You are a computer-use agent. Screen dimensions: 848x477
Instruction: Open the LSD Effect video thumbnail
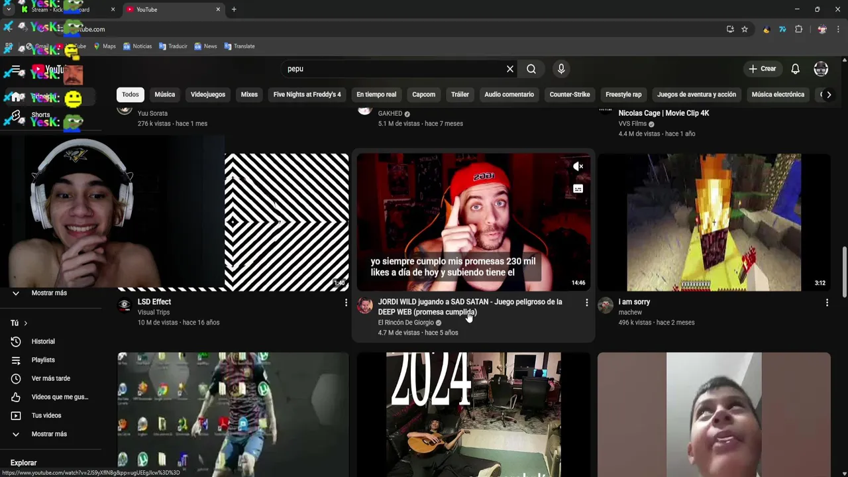point(286,223)
